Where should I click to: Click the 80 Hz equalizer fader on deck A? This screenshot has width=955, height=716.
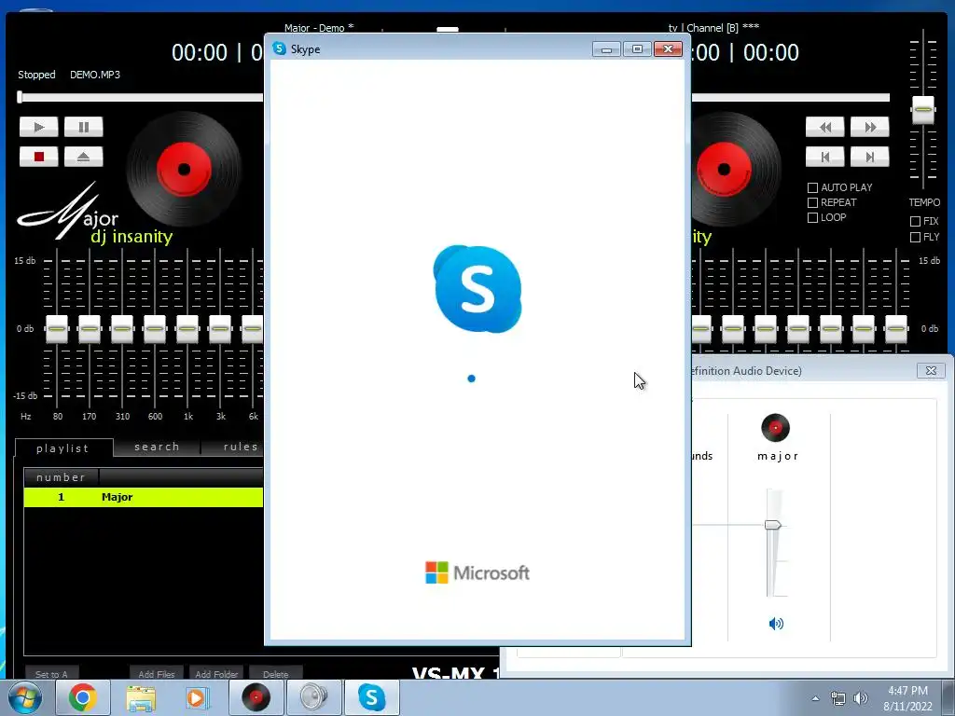(57, 329)
